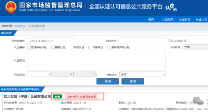The image size is (208, 112).
Task: Click the 有效截止日期 2028-11-24 text
Action: pyautogui.click(x=76, y=109)
